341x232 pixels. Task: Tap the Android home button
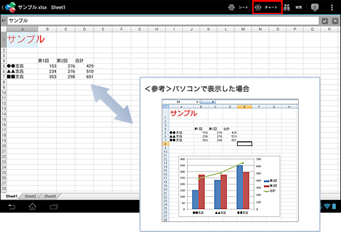(x=32, y=206)
